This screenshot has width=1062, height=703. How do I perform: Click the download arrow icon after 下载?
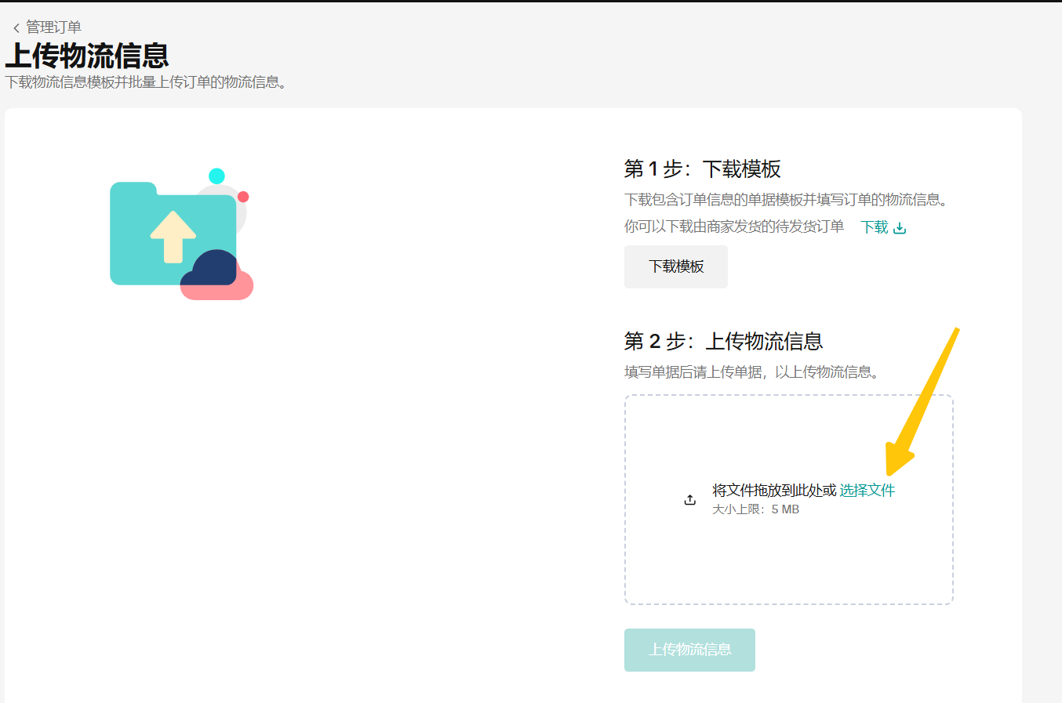click(x=900, y=228)
